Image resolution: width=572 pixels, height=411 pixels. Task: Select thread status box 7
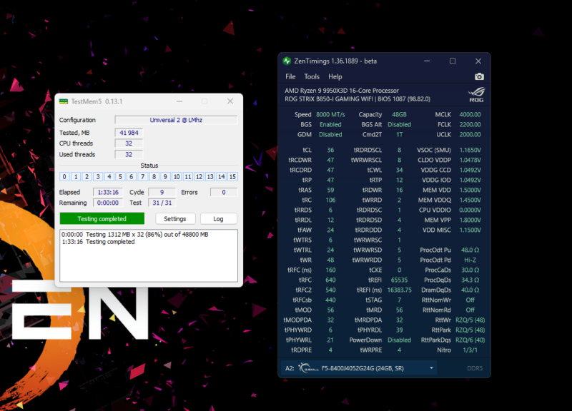pyautogui.click(x=142, y=176)
